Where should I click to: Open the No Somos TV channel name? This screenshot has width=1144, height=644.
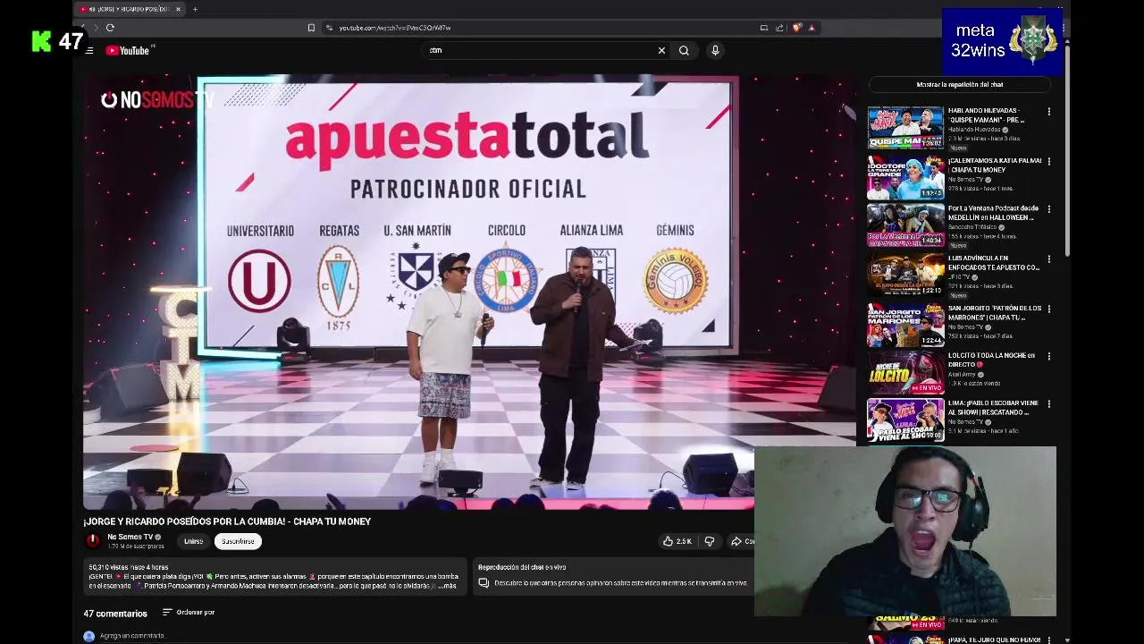pyautogui.click(x=130, y=537)
